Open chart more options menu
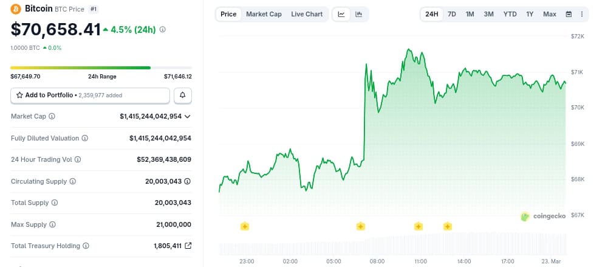This screenshot has width=605, height=267. [x=582, y=14]
